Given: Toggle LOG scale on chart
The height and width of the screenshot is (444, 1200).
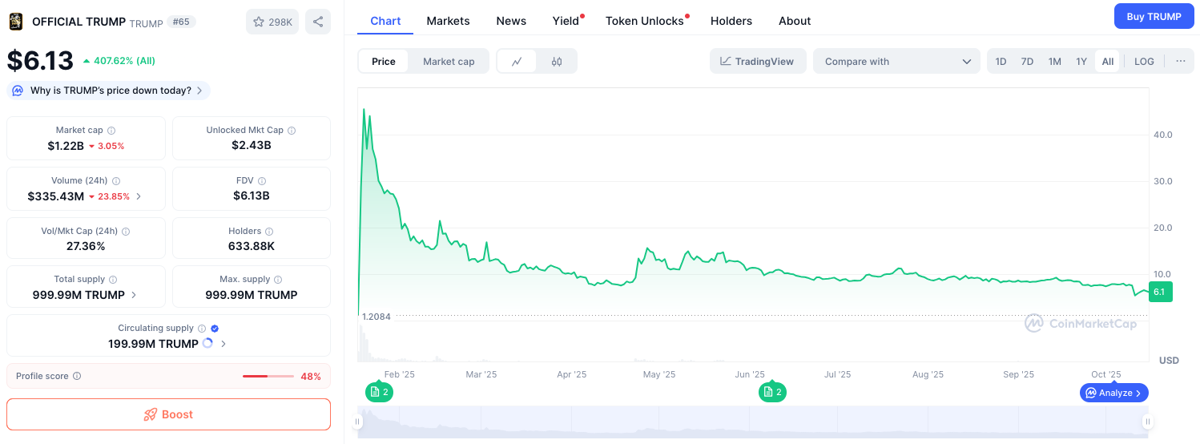Looking at the screenshot, I should click(1144, 61).
